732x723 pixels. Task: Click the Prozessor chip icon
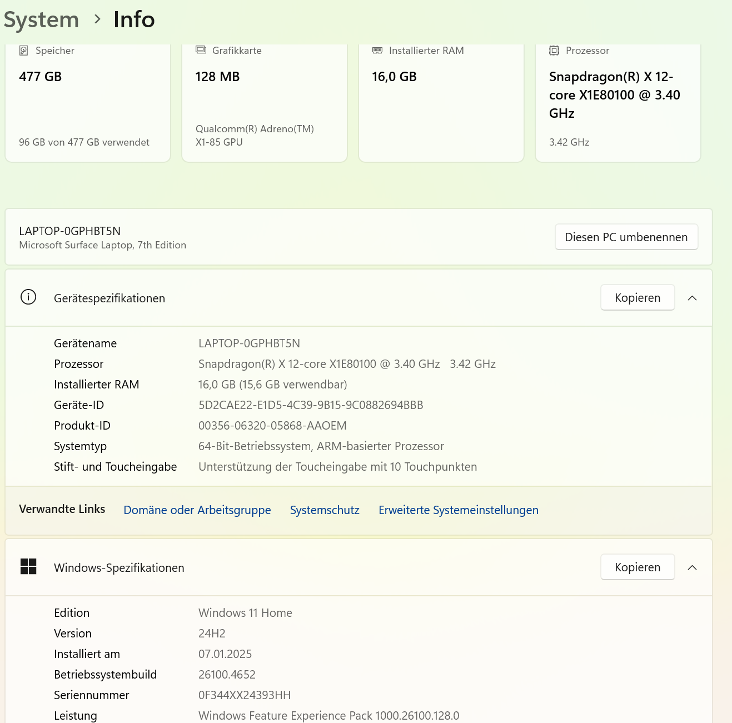(554, 51)
